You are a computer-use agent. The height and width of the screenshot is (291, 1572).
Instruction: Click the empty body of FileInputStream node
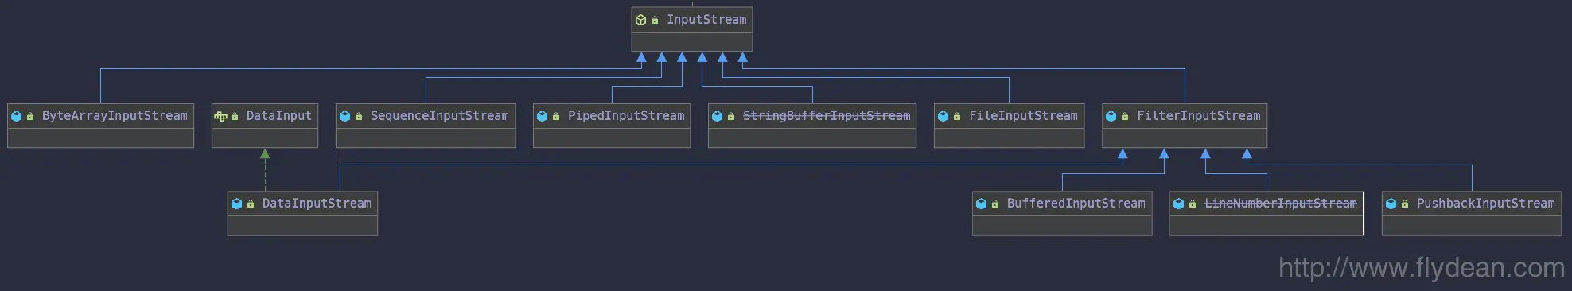click(x=1009, y=138)
